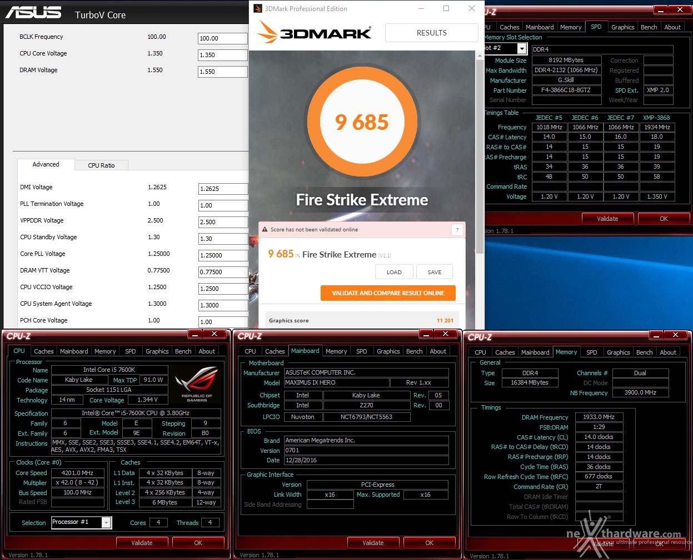This screenshot has width=693, height=560.
Task: Click the "NCT6793/NCT5563" LPCIO value
Action: [366, 417]
